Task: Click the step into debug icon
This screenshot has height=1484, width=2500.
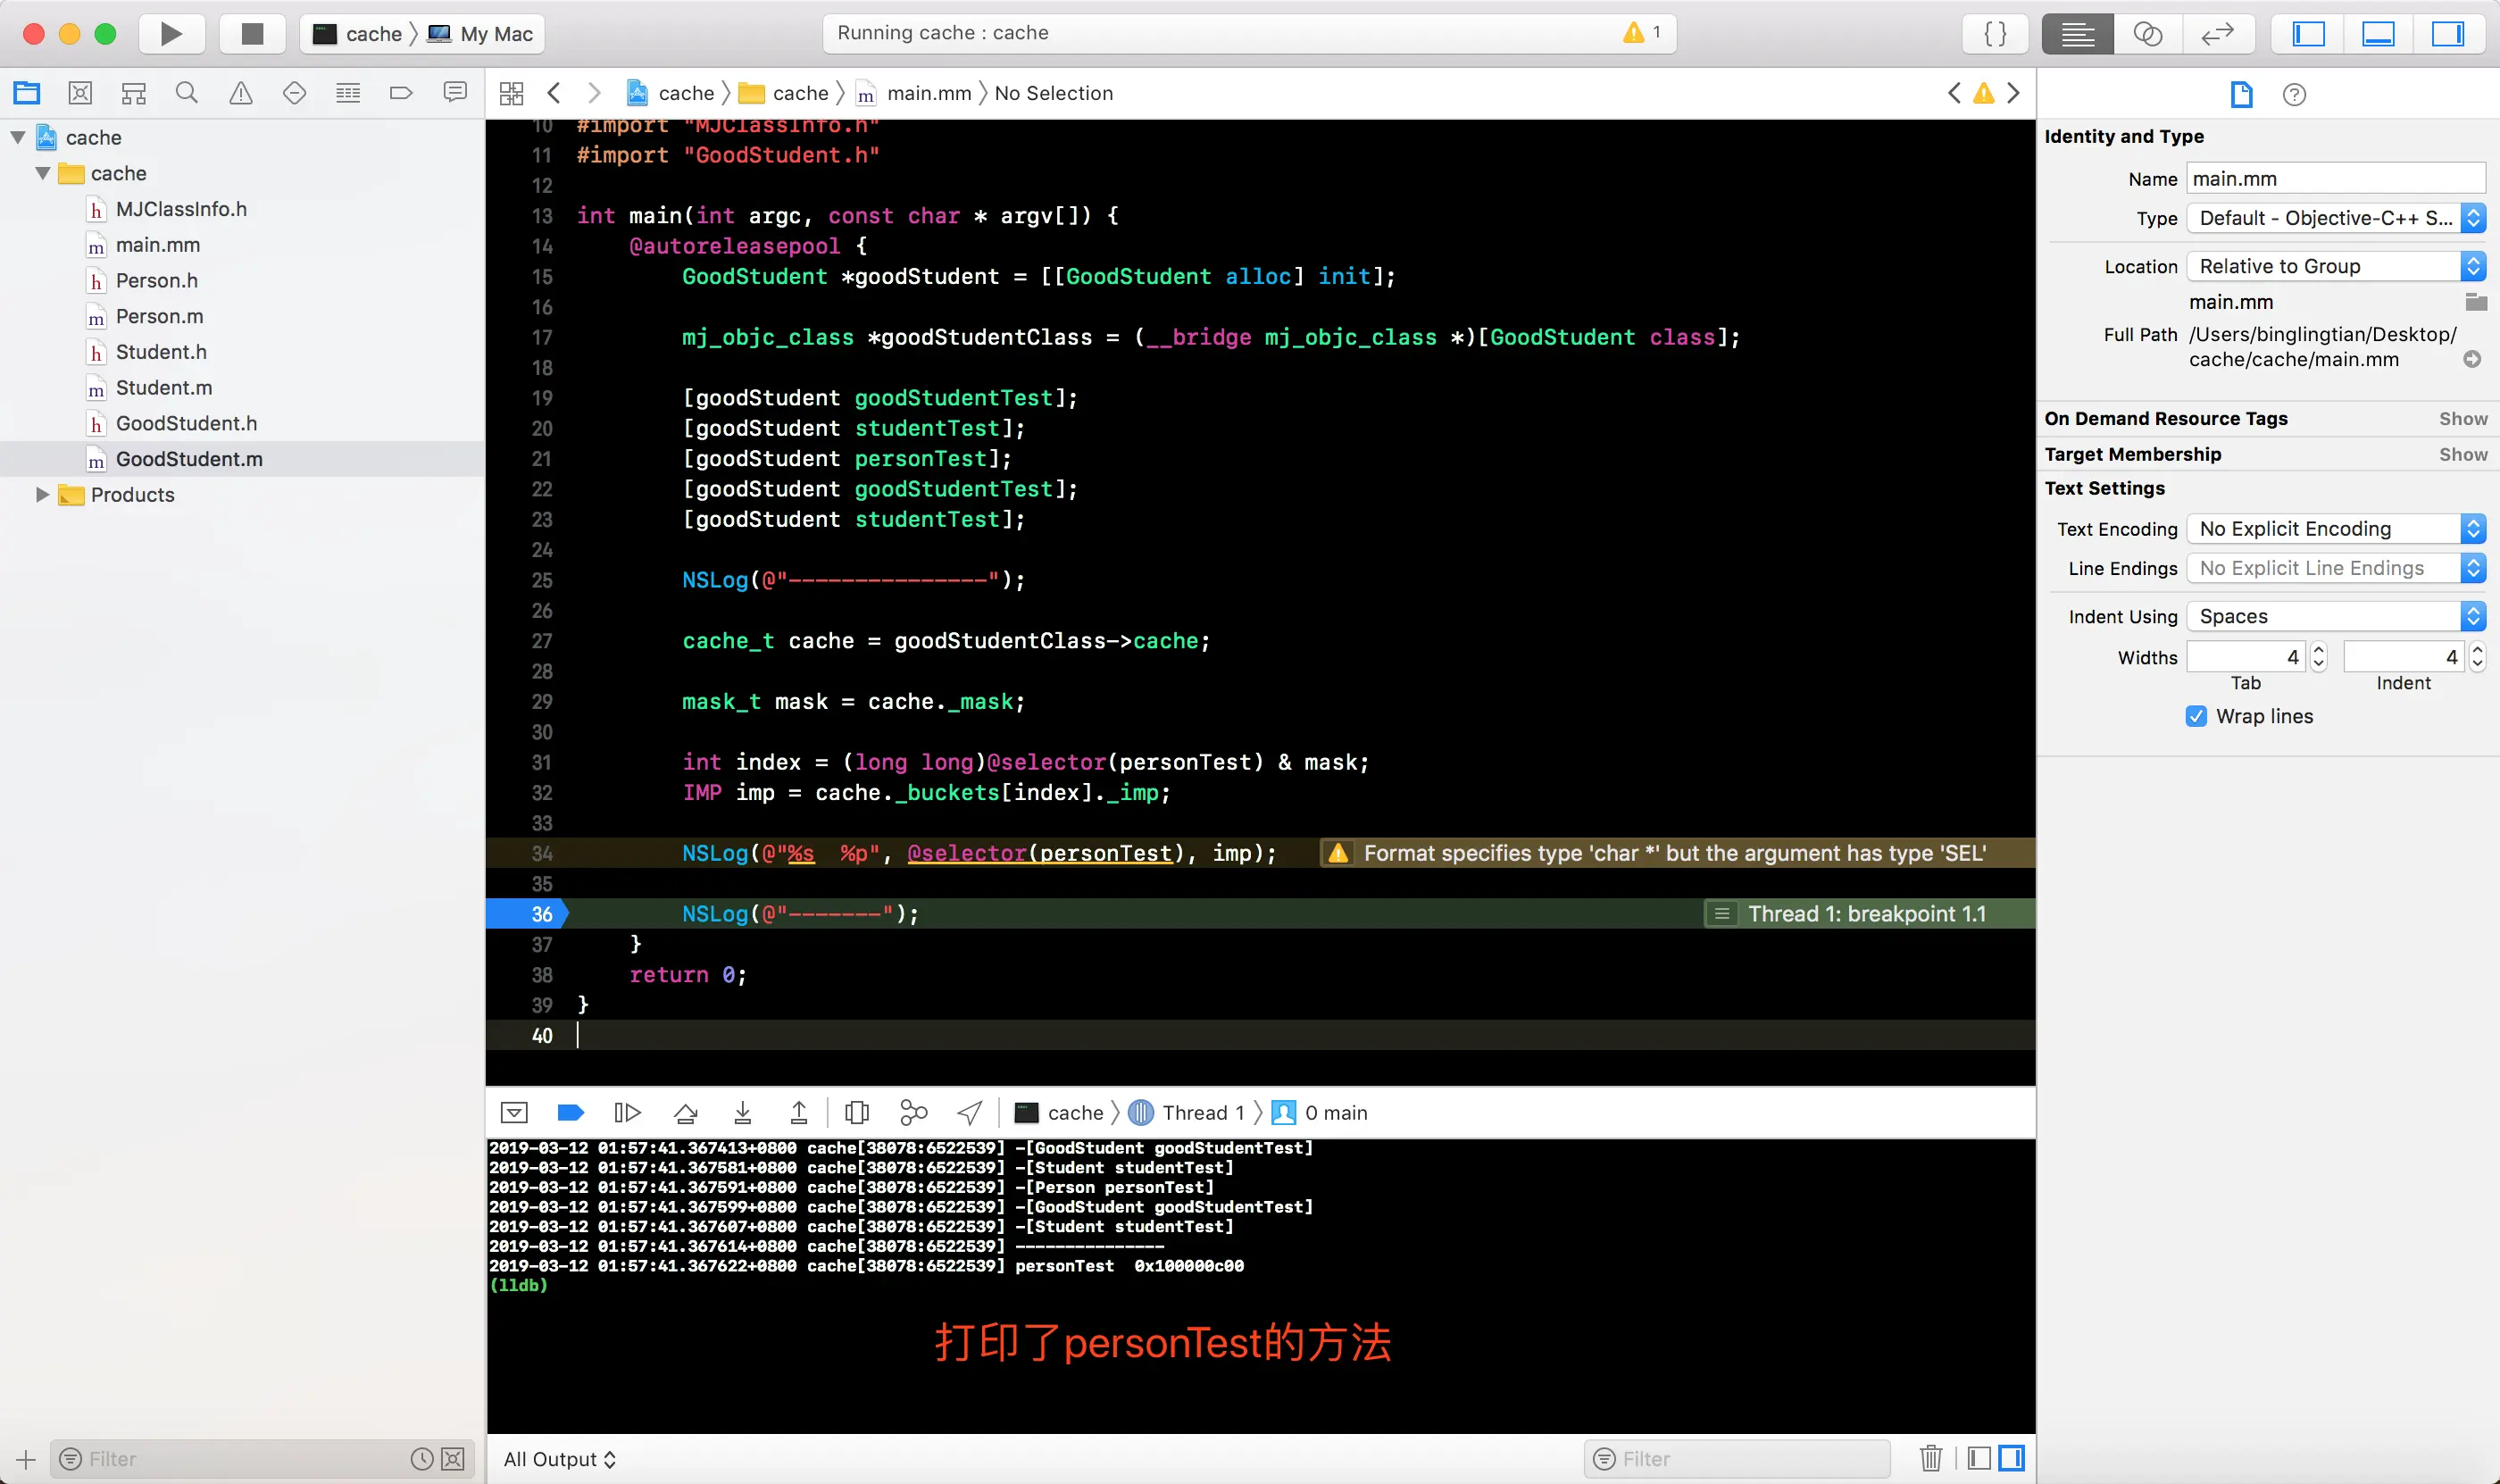Action: tap(742, 1112)
